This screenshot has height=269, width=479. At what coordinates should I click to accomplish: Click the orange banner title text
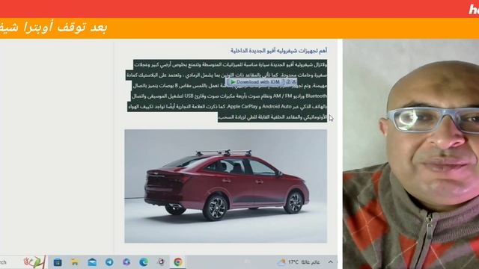pyautogui.click(x=54, y=28)
